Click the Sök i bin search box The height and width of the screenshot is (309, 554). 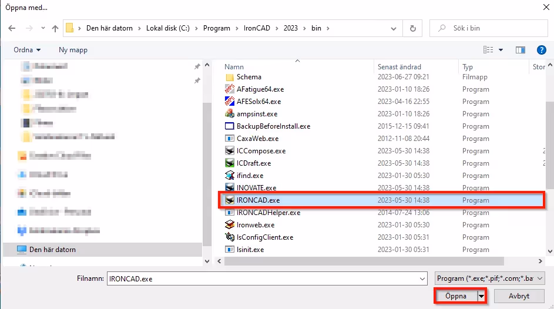tap(489, 28)
